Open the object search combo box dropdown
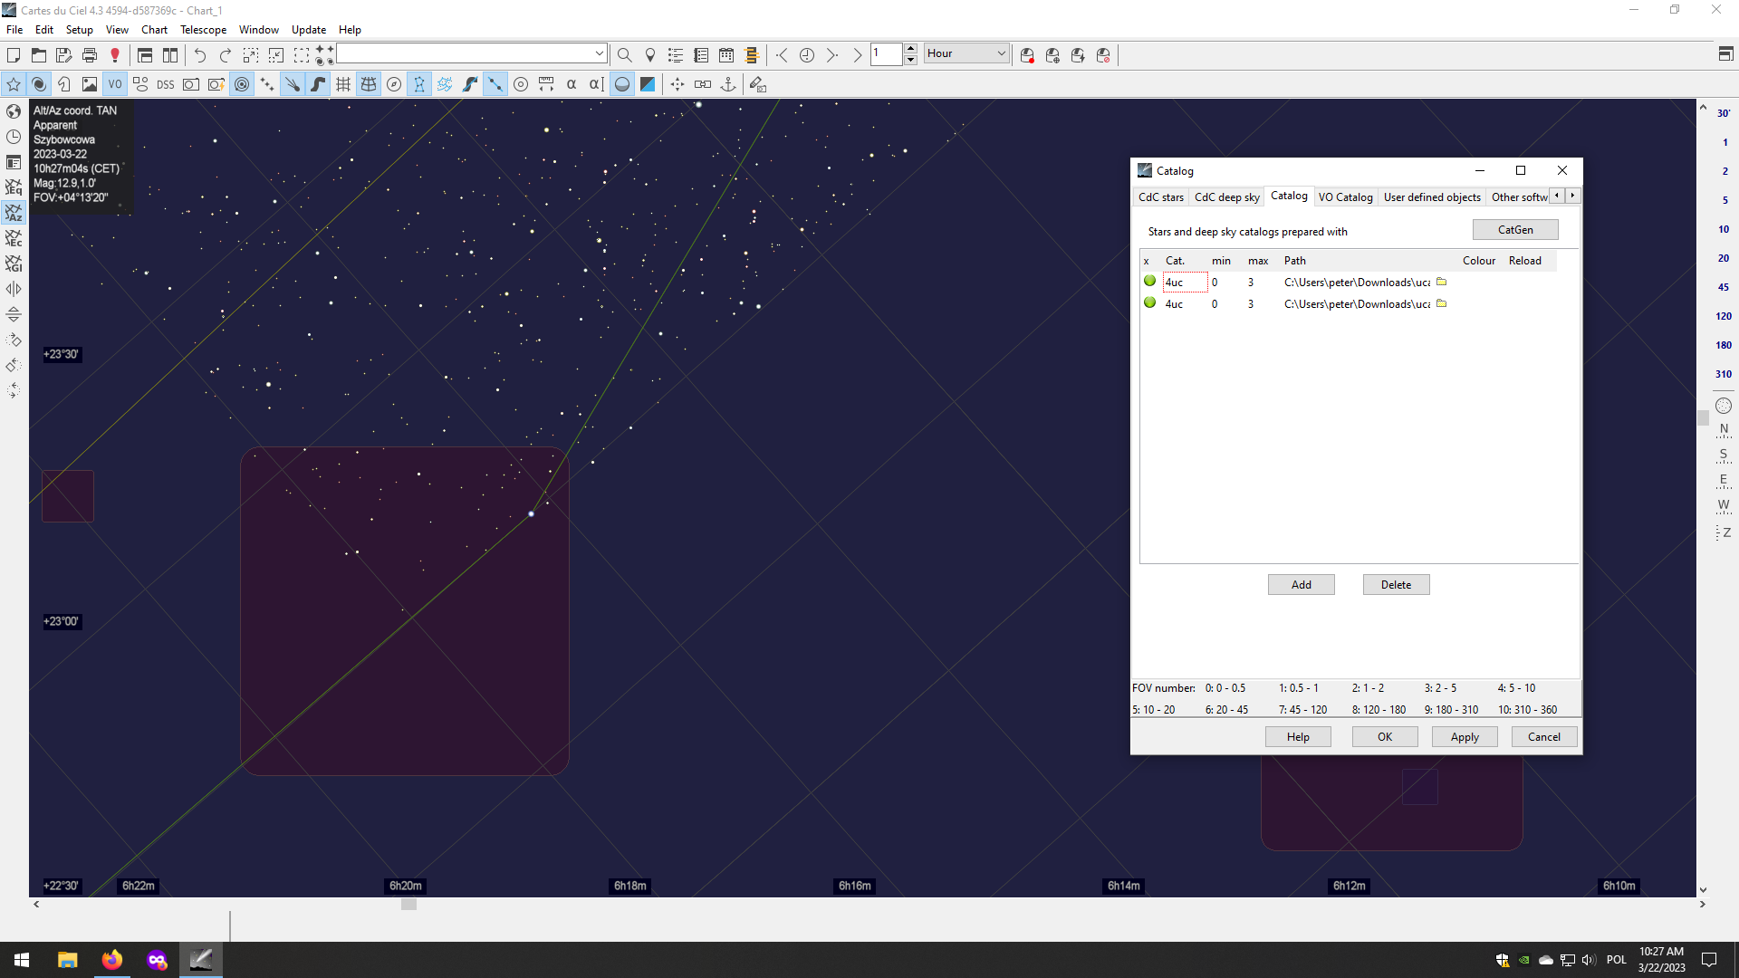The width and height of the screenshot is (1739, 978). (x=599, y=53)
